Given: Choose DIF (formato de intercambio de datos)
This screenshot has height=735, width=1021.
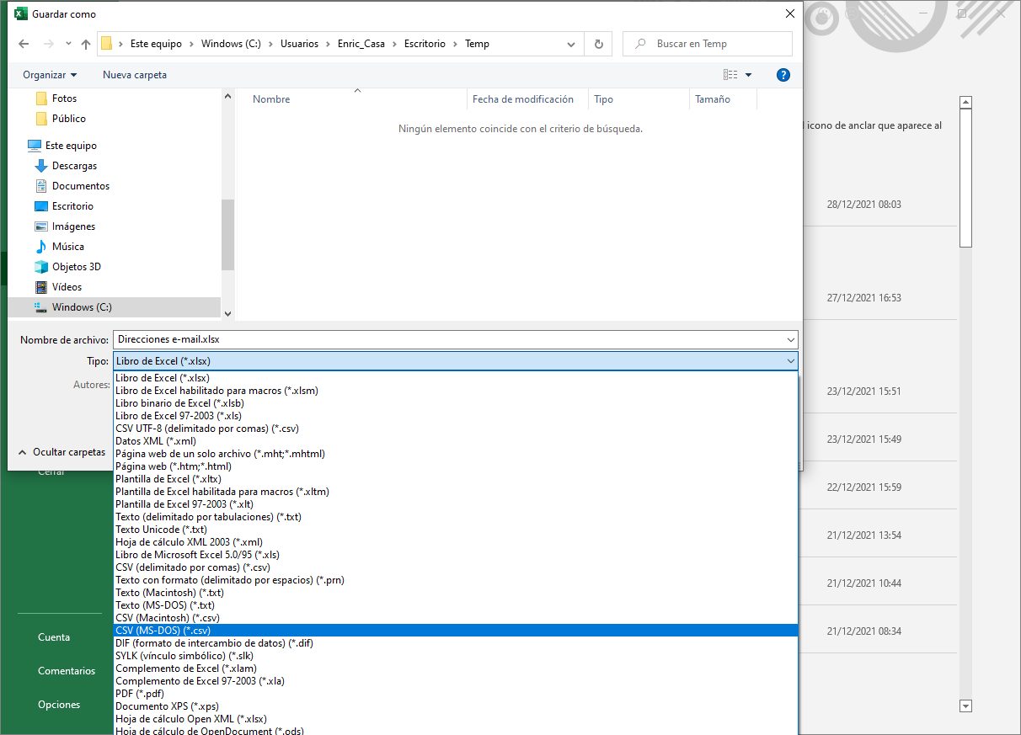Looking at the screenshot, I should coord(456,643).
